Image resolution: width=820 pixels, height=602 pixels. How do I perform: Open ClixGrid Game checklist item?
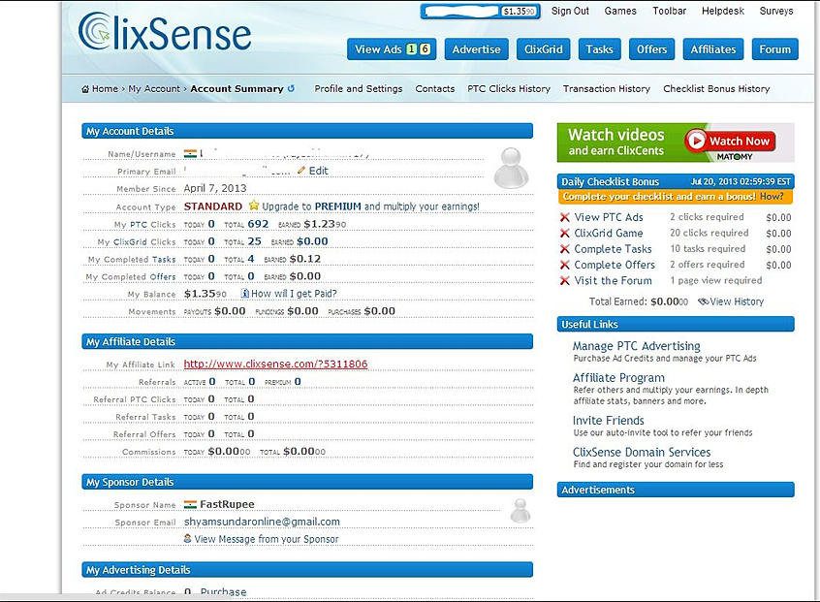[x=609, y=234]
